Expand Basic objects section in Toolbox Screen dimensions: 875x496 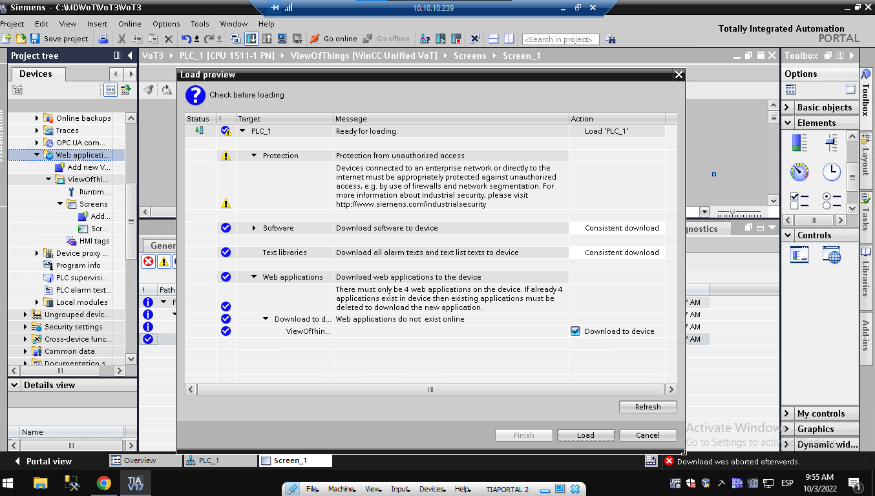(787, 107)
